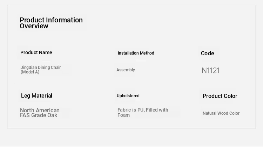
Task: Select the Product Color label
Action: coord(220,96)
